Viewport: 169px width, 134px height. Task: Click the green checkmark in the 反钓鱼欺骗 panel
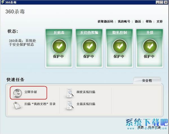(89, 46)
